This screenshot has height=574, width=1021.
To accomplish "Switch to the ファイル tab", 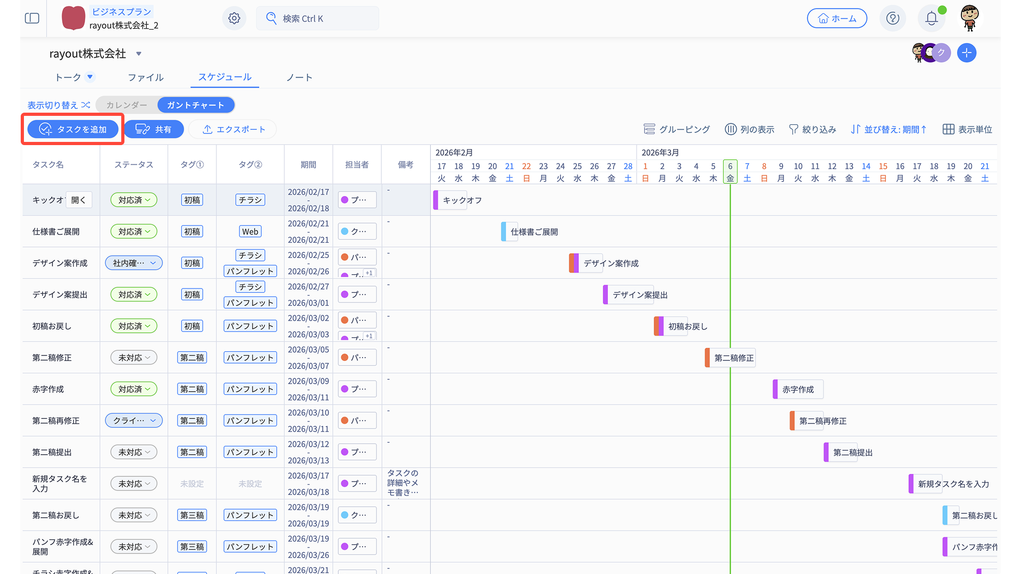I will (x=146, y=78).
